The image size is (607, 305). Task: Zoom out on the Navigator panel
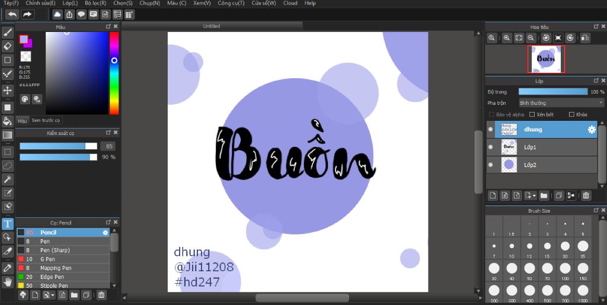[531, 38]
